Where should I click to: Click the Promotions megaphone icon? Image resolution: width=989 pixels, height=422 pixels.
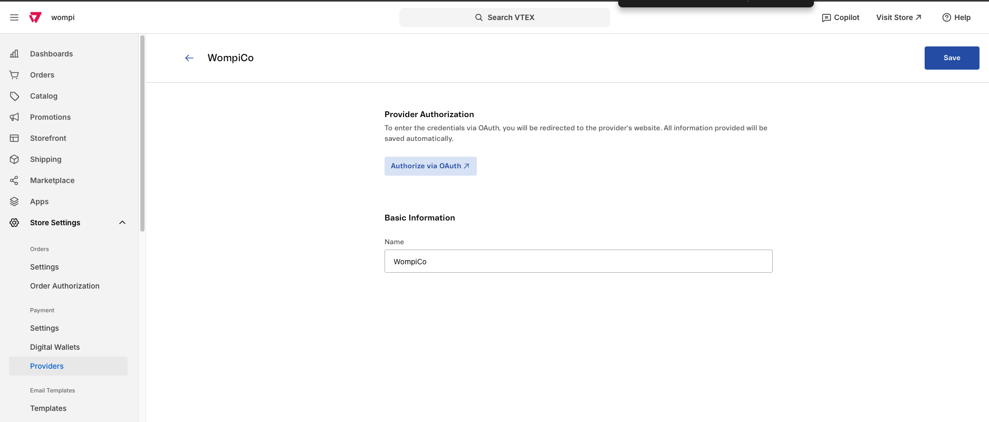[14, 117]
